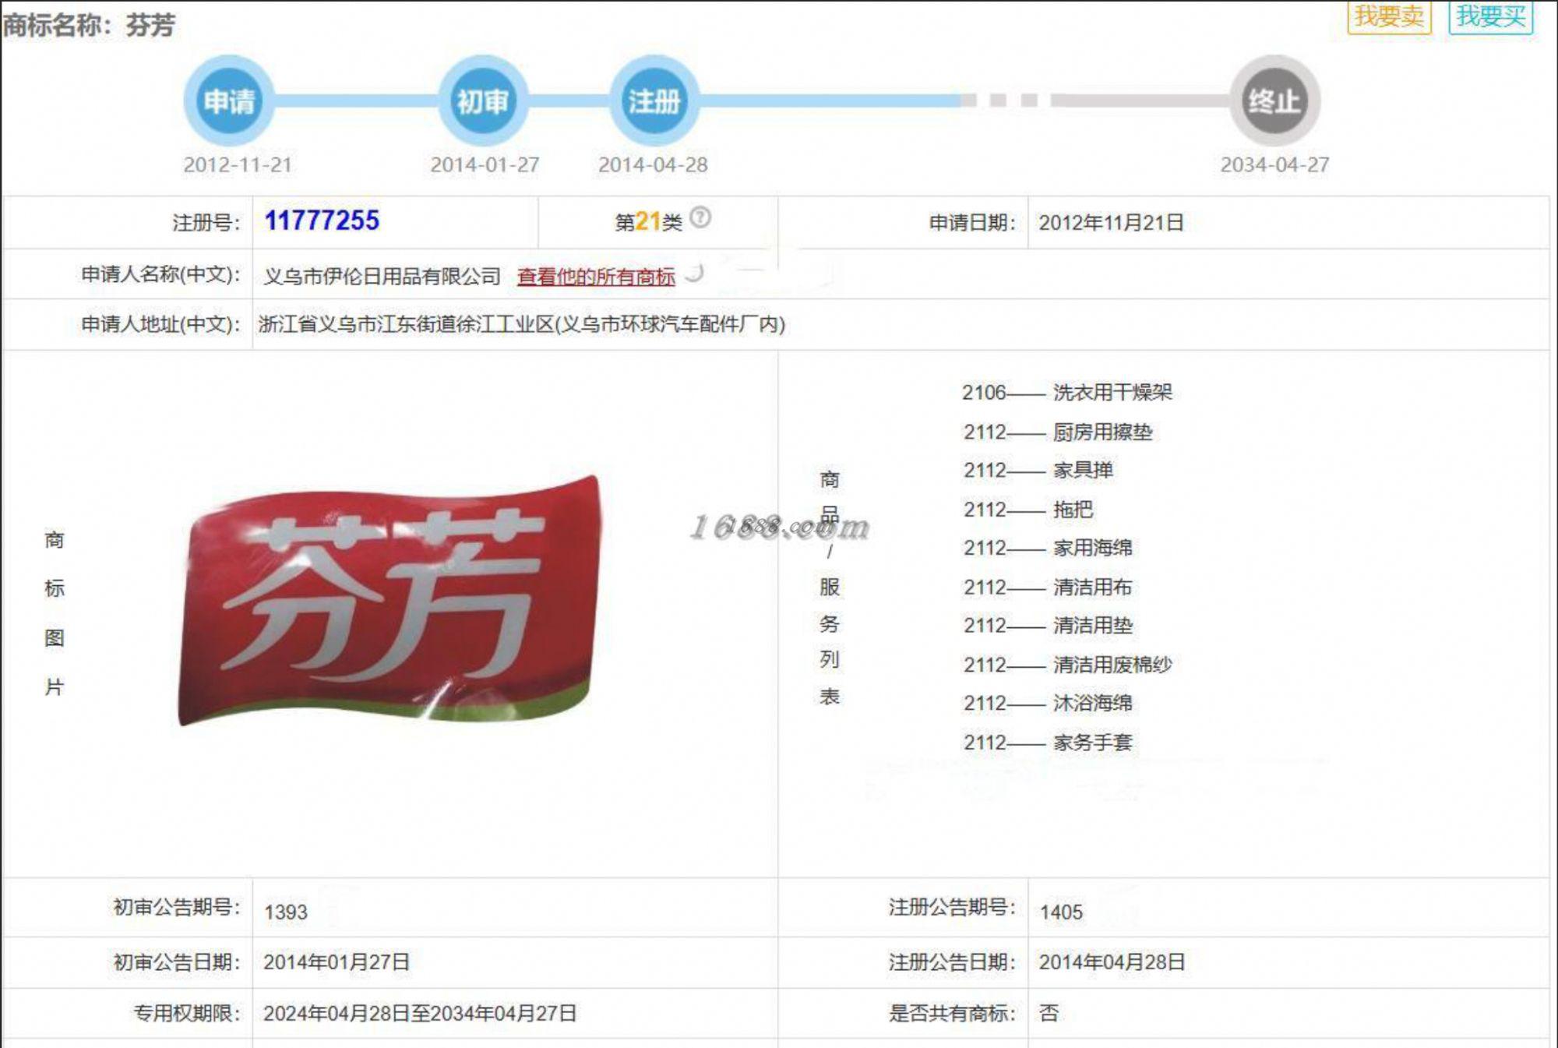The height and width of the screenshot is (1048, 1558).
Task: Click the 申请人地址(中文) field label
Action: tap(161, 324)
